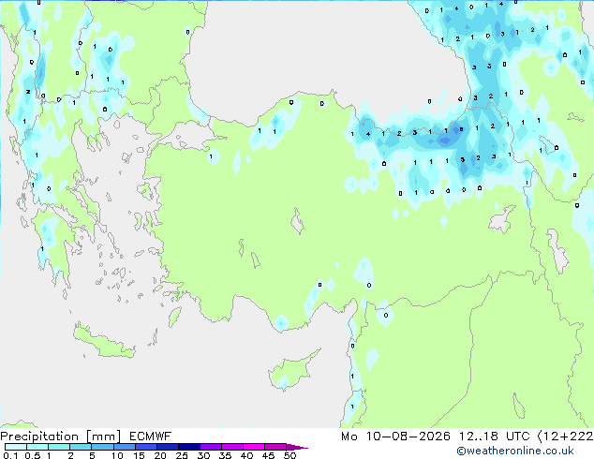594x459 pixels.
Task: Choose the 40–45 mm magenta legend swatch
Action: tap(254, 447)
